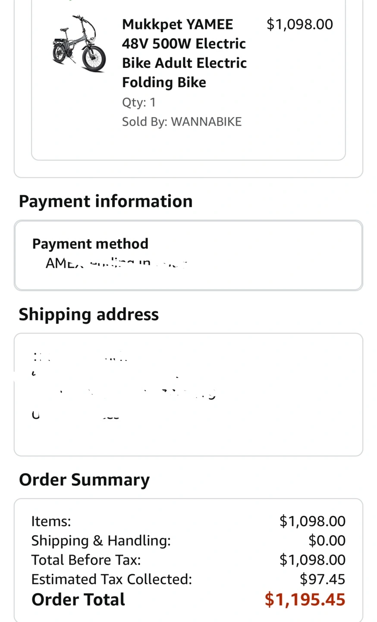This screenshot has height=622, width=377.
Task: Select the Items: label in Order Summary
Action: point(51,521)
